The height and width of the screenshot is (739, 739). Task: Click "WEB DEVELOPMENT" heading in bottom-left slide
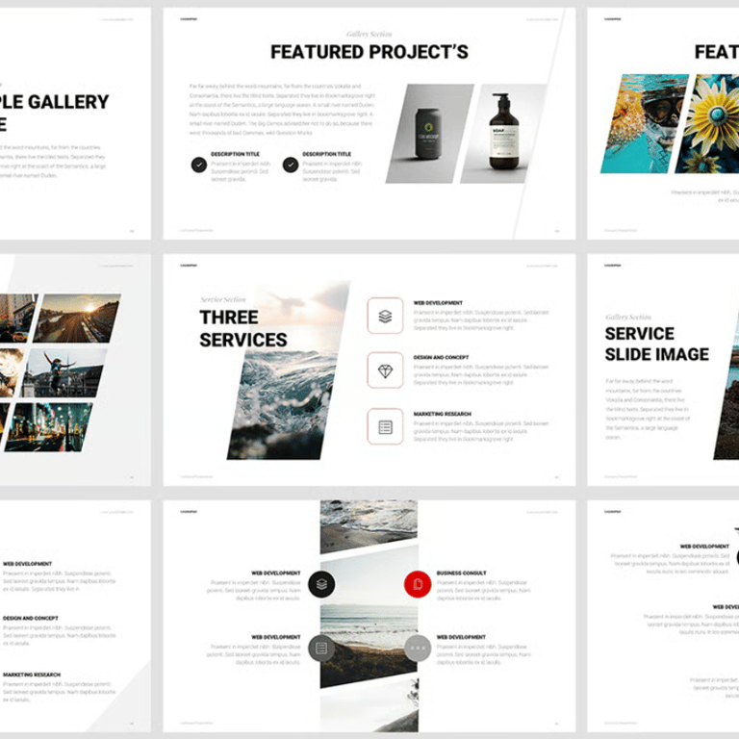[x=27, y=564]
